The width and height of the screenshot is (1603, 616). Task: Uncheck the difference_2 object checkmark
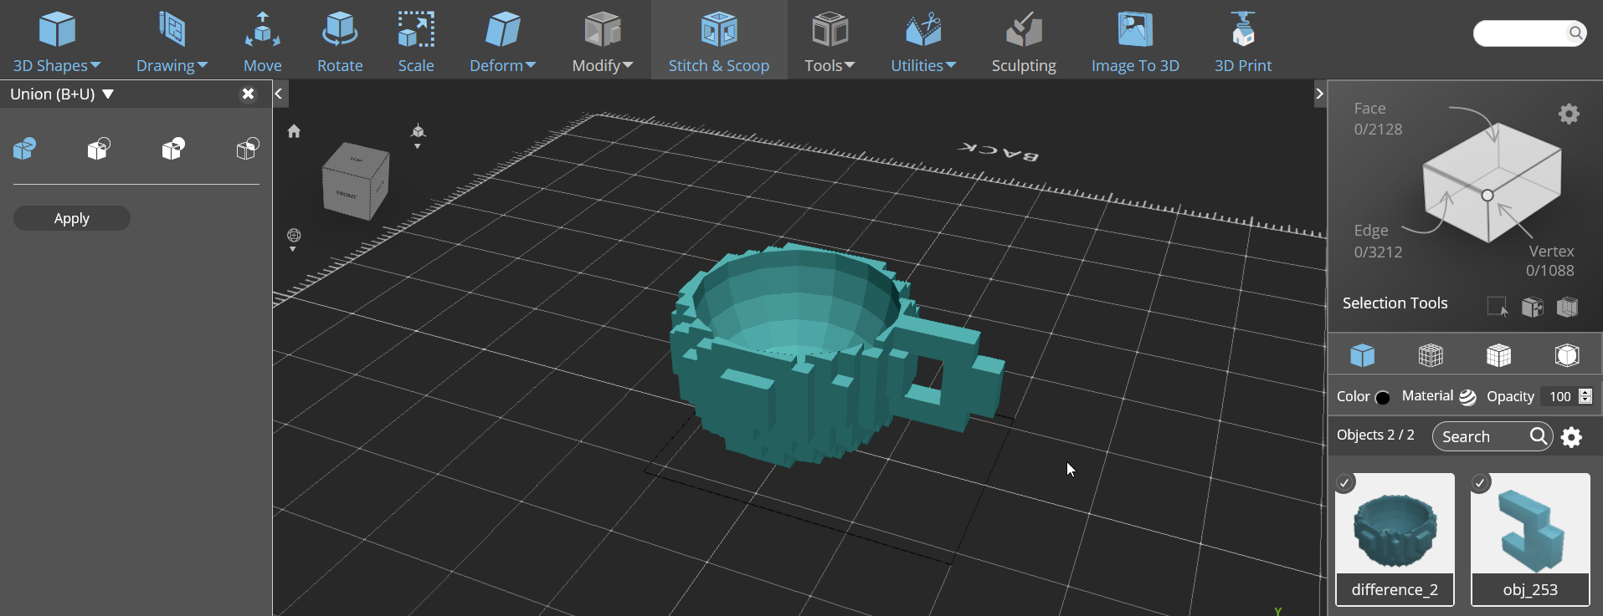[x=1344, y=483]
